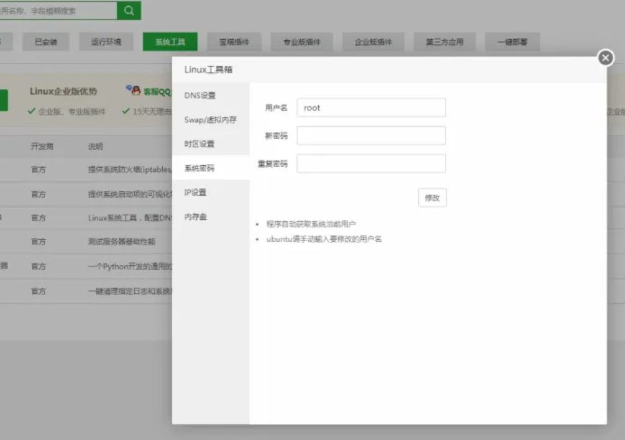The height and width of the screenshot is (440, 625).
Task: Click the Linux工具箱 dialog title
Action: click(x=208, y=70)
